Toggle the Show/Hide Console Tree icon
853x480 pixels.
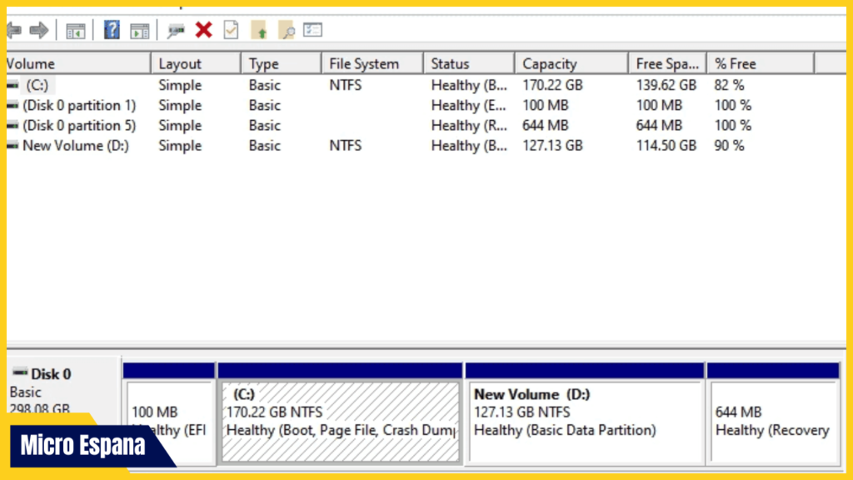tap(76, 30)
